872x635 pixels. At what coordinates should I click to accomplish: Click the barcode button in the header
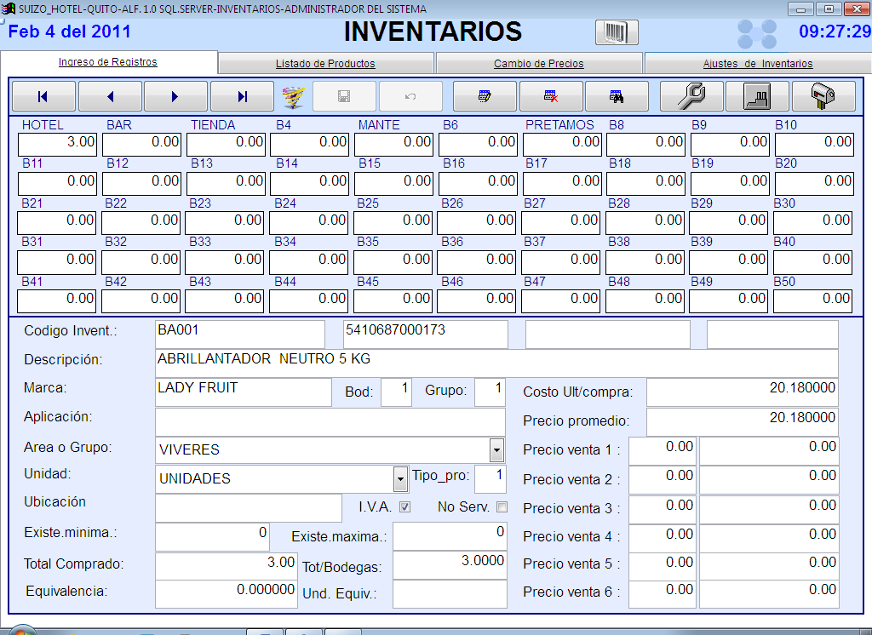pyautogui.click(x=616, y=32)
